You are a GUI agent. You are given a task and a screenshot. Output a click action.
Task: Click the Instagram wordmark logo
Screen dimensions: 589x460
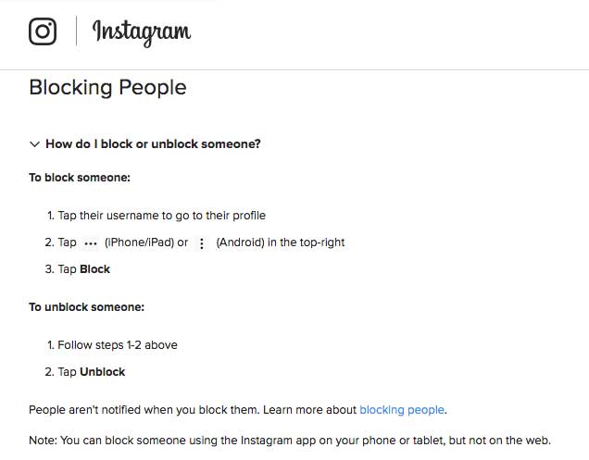coord(142,33)
